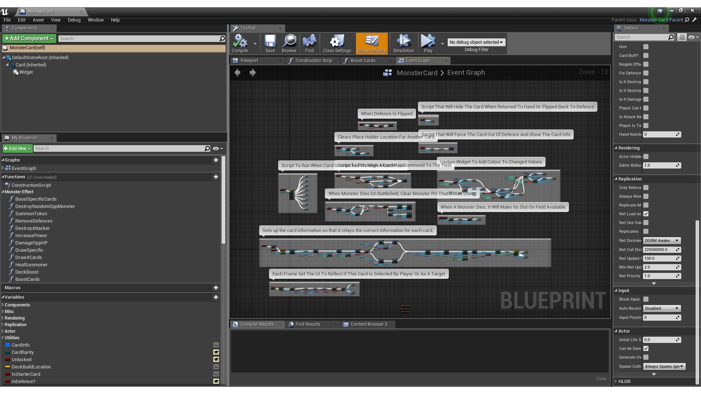This screenshot has width=701, height=394.
Task: Open the Auto Receive Input dropdown
Action: click(x=661, y=308)
